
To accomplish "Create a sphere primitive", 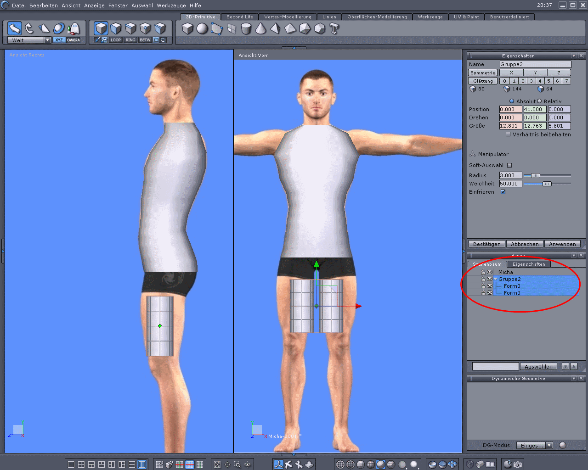I will click(202, 28).
